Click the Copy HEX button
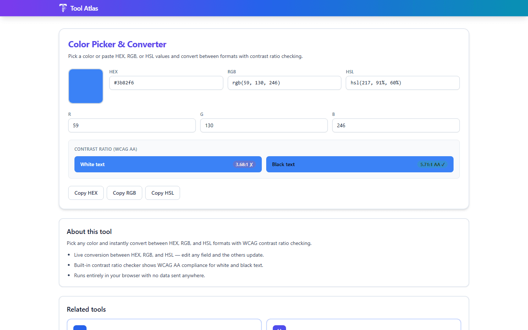The image size is (528, 330). coord(86,192)
